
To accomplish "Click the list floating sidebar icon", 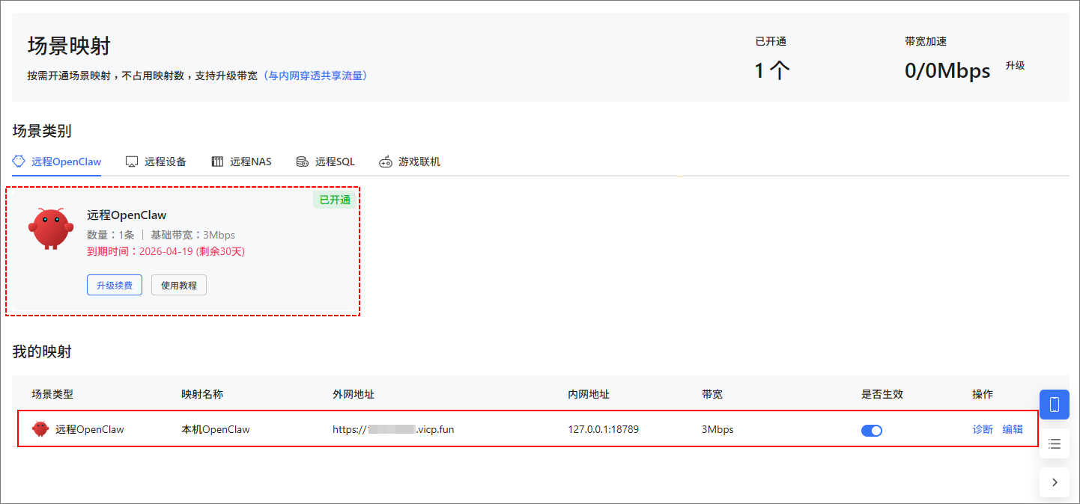I will point(1054,443).
